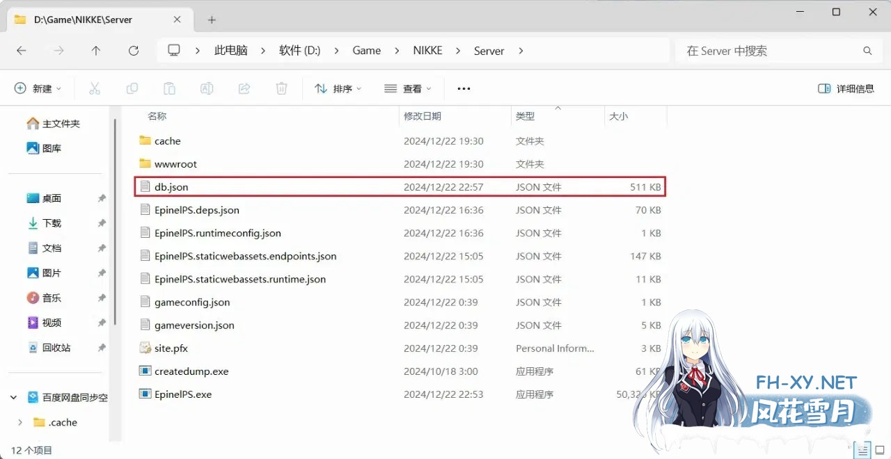Click NIKKE in the breadcrumb path
This screenshot has height=459, width=891.
coord(427,50)
